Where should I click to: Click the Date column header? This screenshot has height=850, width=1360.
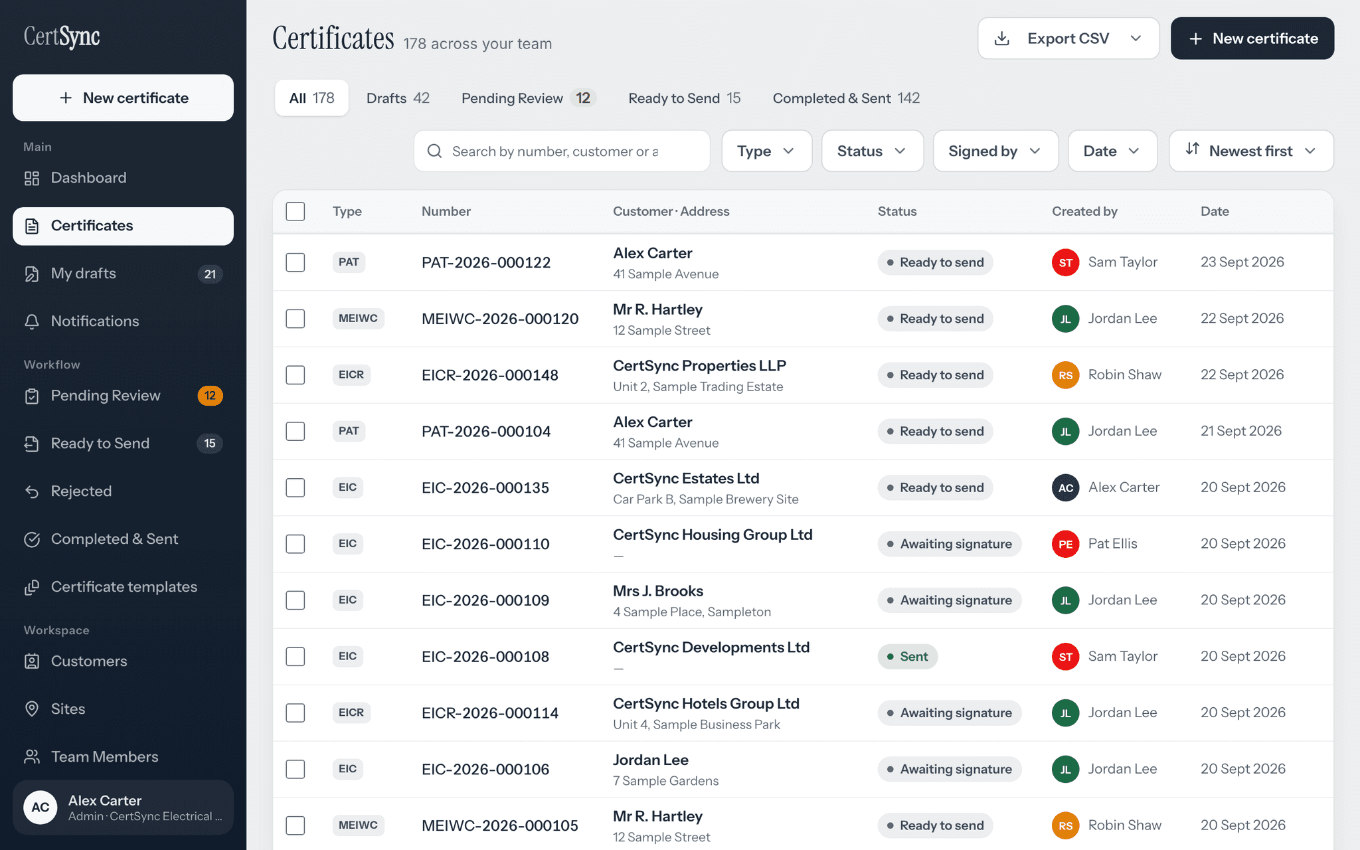(1215, 211)
